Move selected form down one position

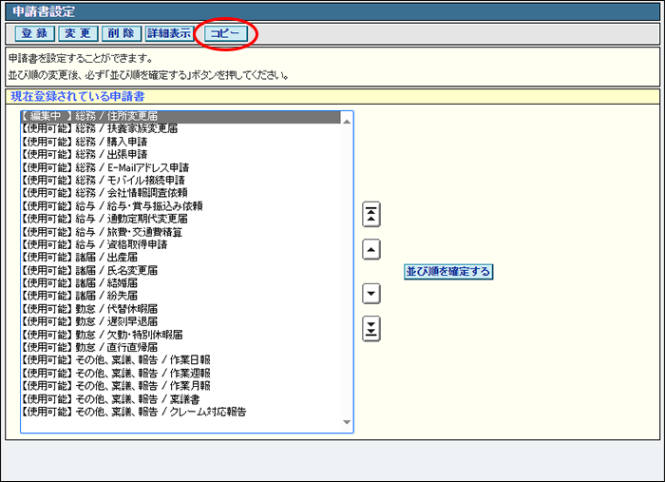click(371, 294)
